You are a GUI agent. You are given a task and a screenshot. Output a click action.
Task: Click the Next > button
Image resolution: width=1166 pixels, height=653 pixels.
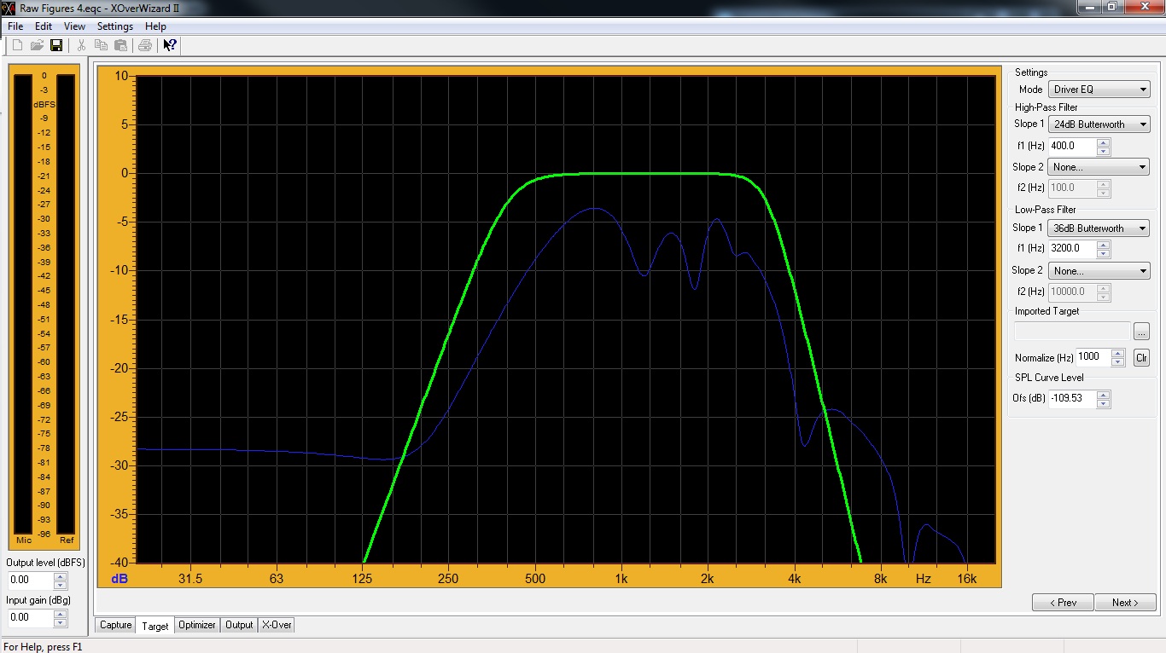1125,603
